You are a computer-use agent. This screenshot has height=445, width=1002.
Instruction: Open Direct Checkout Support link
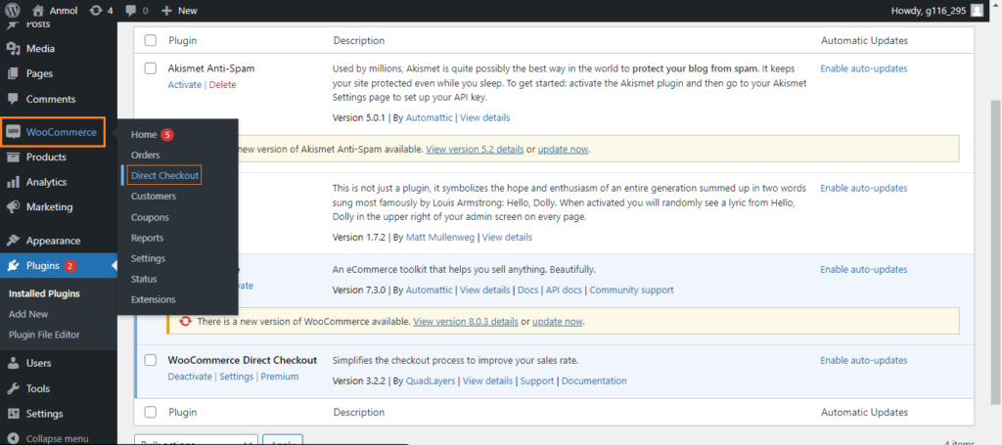pos(537,380)
